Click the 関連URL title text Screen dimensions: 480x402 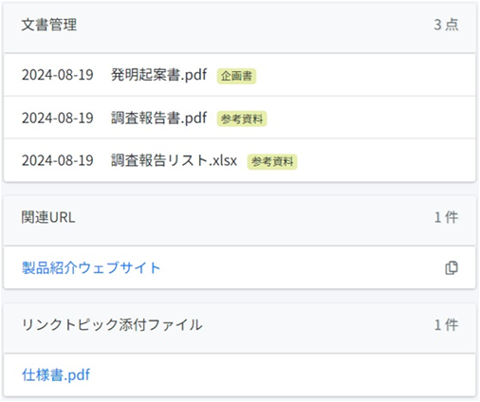click(48, 217)
